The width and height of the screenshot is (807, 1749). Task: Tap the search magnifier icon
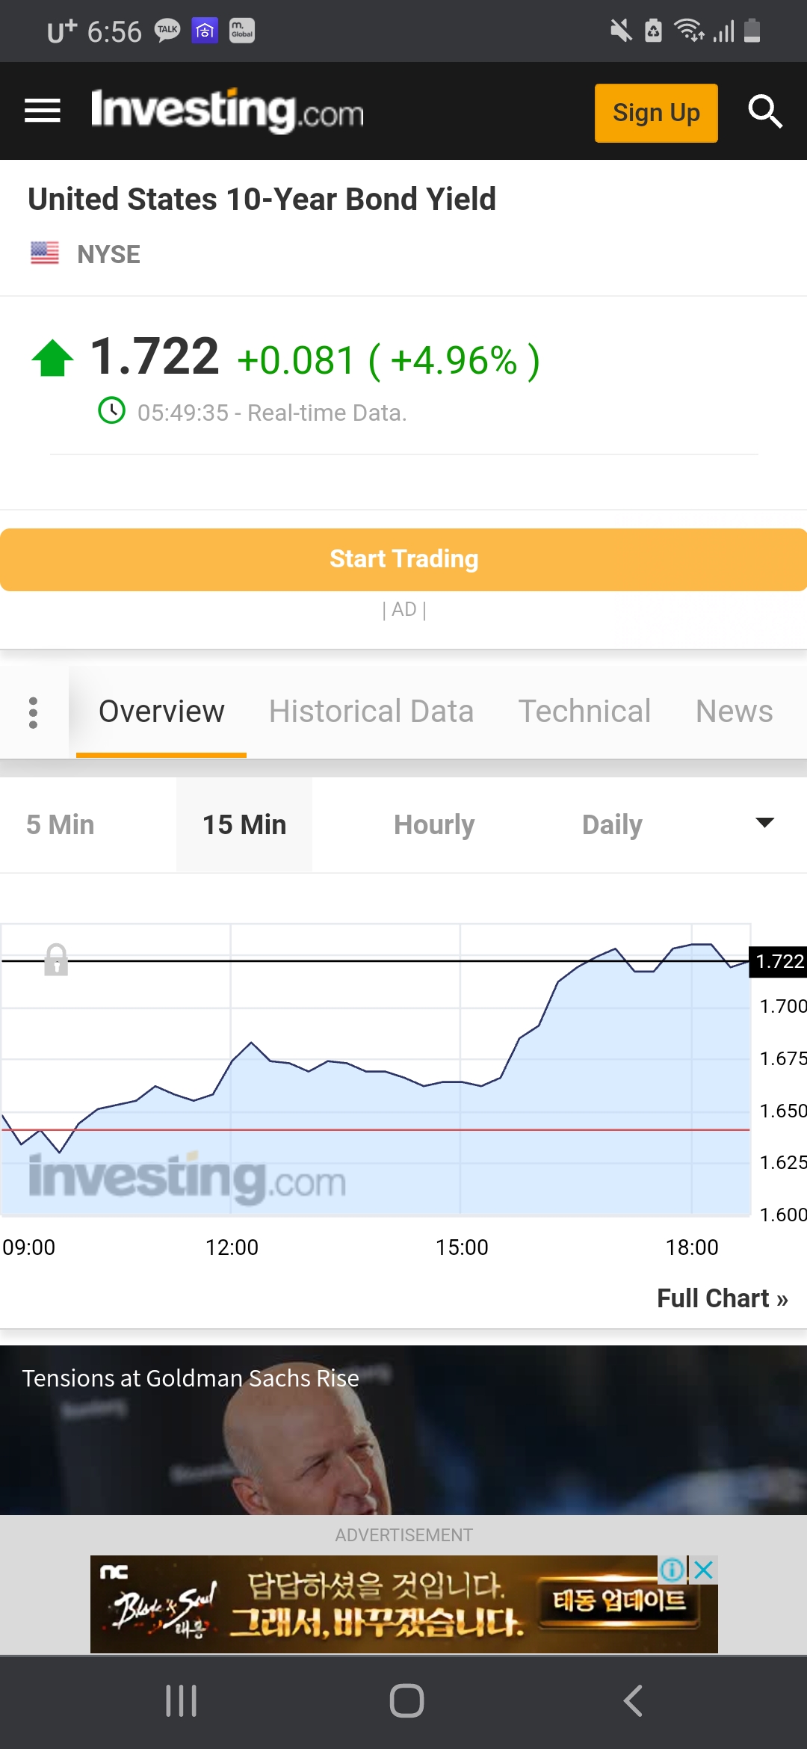(764, 112)
